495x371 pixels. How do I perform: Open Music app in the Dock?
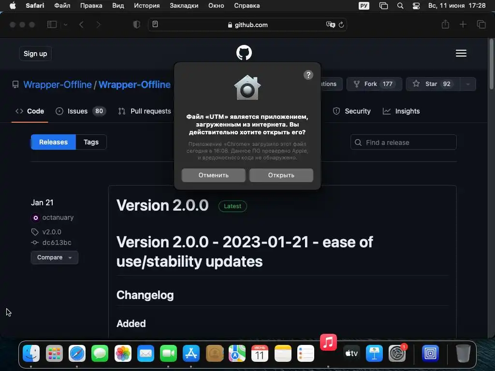328,342
